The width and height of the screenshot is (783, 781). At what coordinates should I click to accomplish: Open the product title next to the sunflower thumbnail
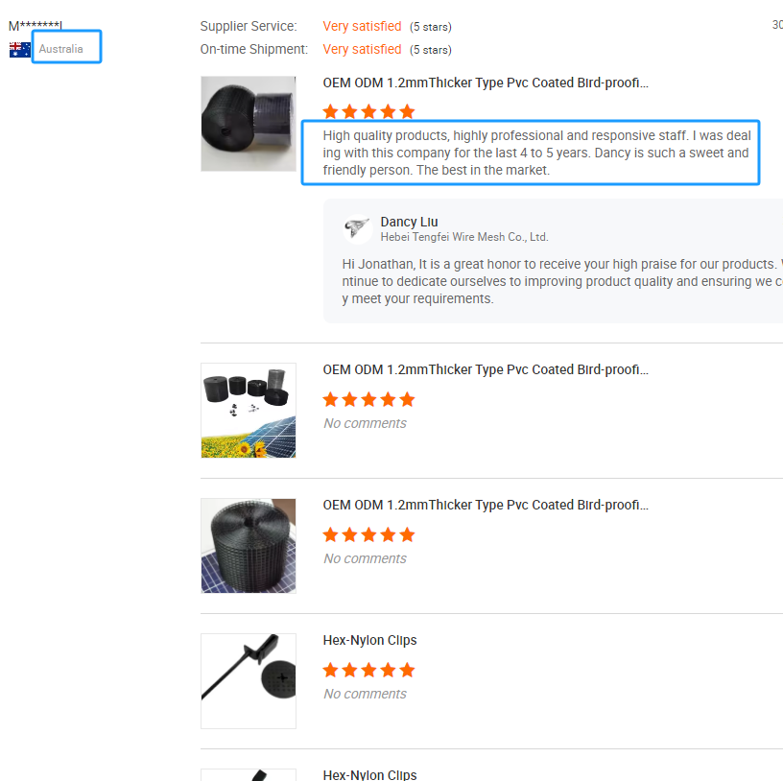(486, 369)
